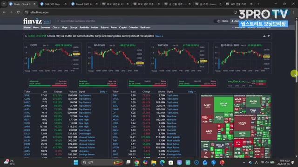
Task: Open the Futures menu item
Action: [104, 27]
